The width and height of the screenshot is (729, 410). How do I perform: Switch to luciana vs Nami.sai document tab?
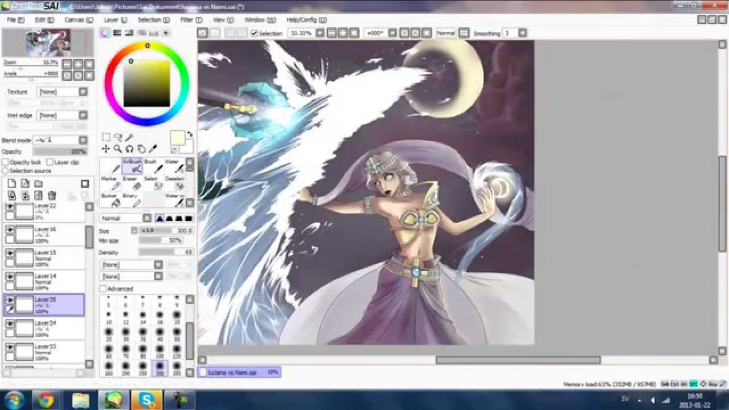coord(239,372)
